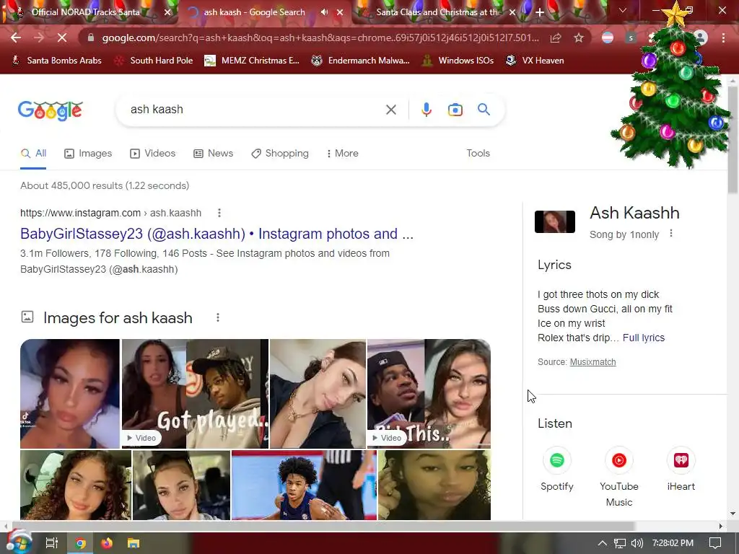The image size is (739, 554).
Task: Open notification center in taskbar
Action: [x=715, y=543]
